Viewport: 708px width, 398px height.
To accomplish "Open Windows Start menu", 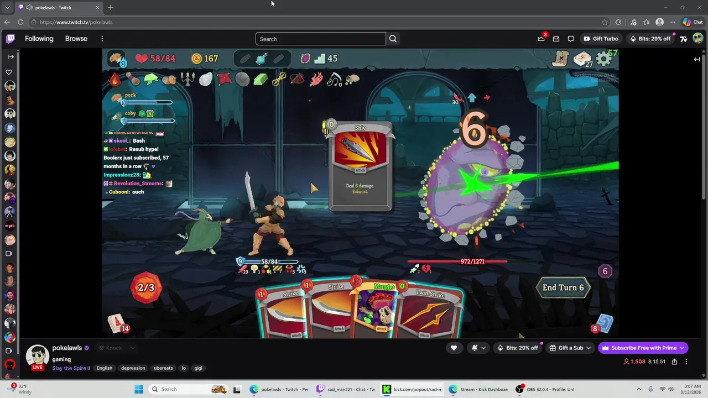I will pos(139,389).
